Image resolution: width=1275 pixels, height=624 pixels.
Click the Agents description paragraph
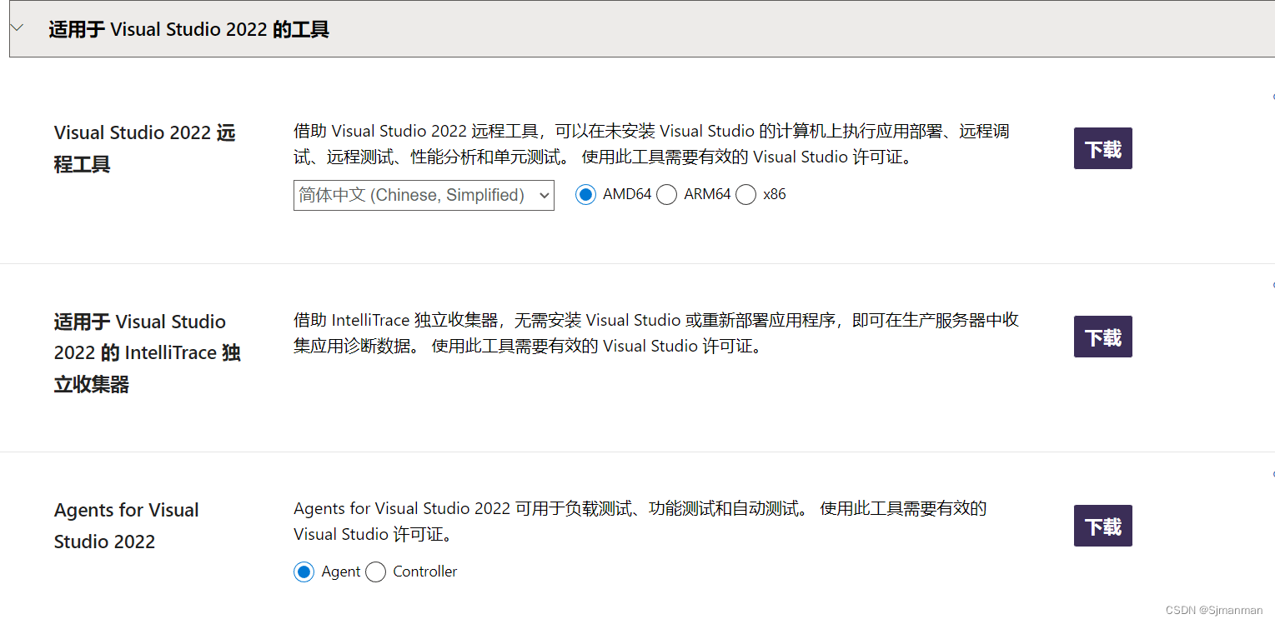[x=640, y=522]
